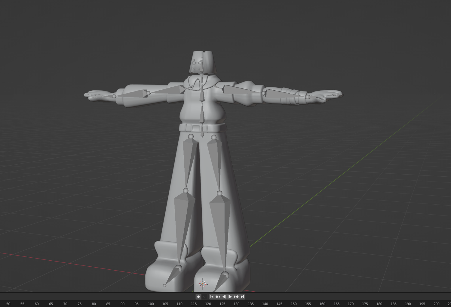Jump to the start of the animation

pos(212,296)
